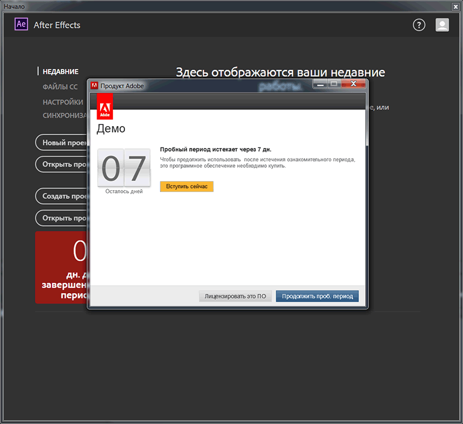Minimize the Продукт Adobe dialog

320,84
